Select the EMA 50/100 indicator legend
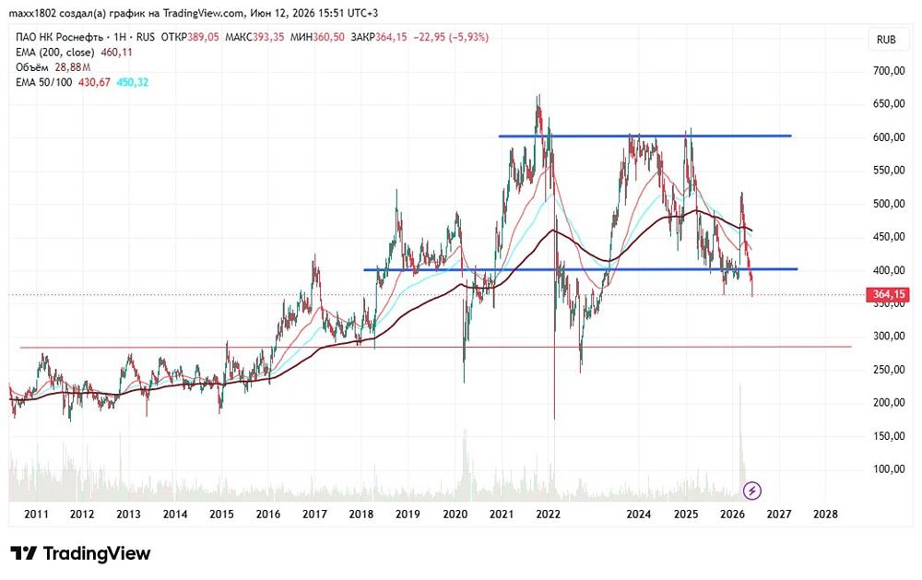This screenshot has height=580, width=922. point(82,82)
